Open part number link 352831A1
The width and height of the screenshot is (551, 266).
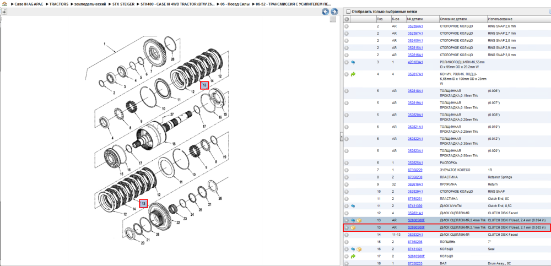click(415, 213)
